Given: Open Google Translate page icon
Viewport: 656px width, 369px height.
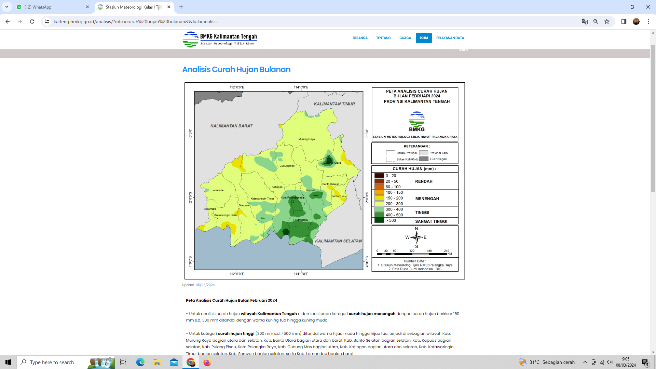Looking at the screenshot, I should 585,22.
